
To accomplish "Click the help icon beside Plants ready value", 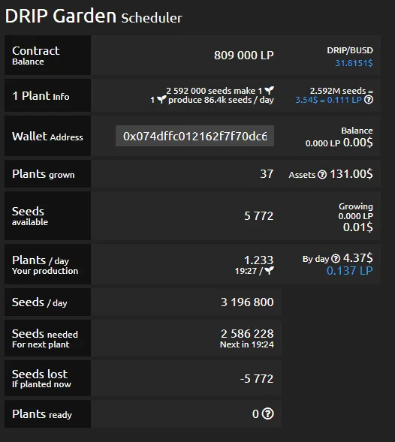I will [x=268, y=413].
